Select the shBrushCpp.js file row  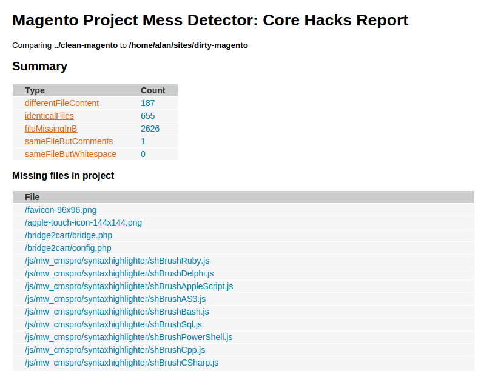click(x=243, y=350)
